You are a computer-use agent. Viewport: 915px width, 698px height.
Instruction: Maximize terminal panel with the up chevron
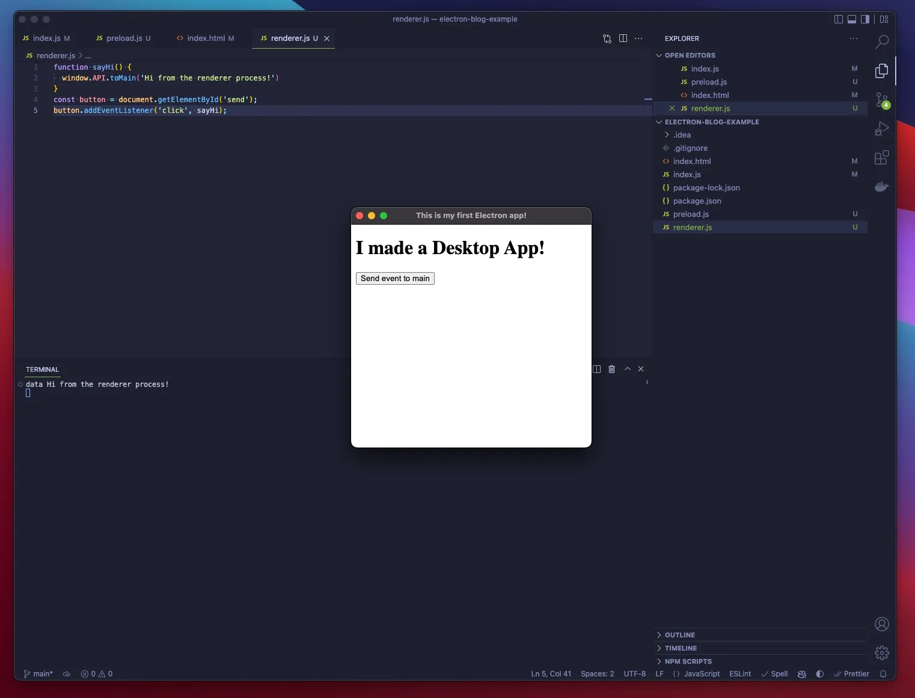(x=628, y=369)
